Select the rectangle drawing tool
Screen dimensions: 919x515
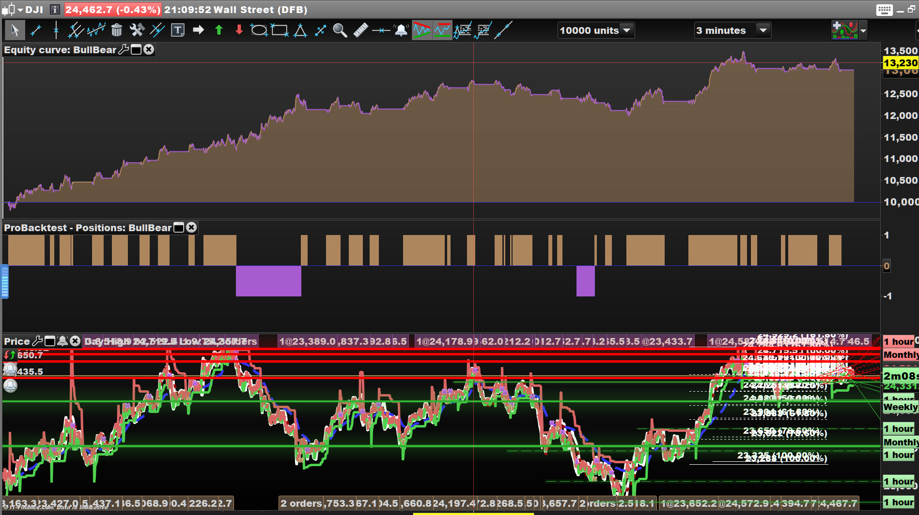coord(280,30)
